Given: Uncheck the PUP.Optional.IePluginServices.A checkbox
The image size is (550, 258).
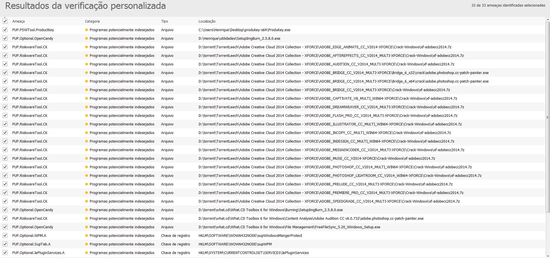Looking at the screenshot, I should (5, 253).
